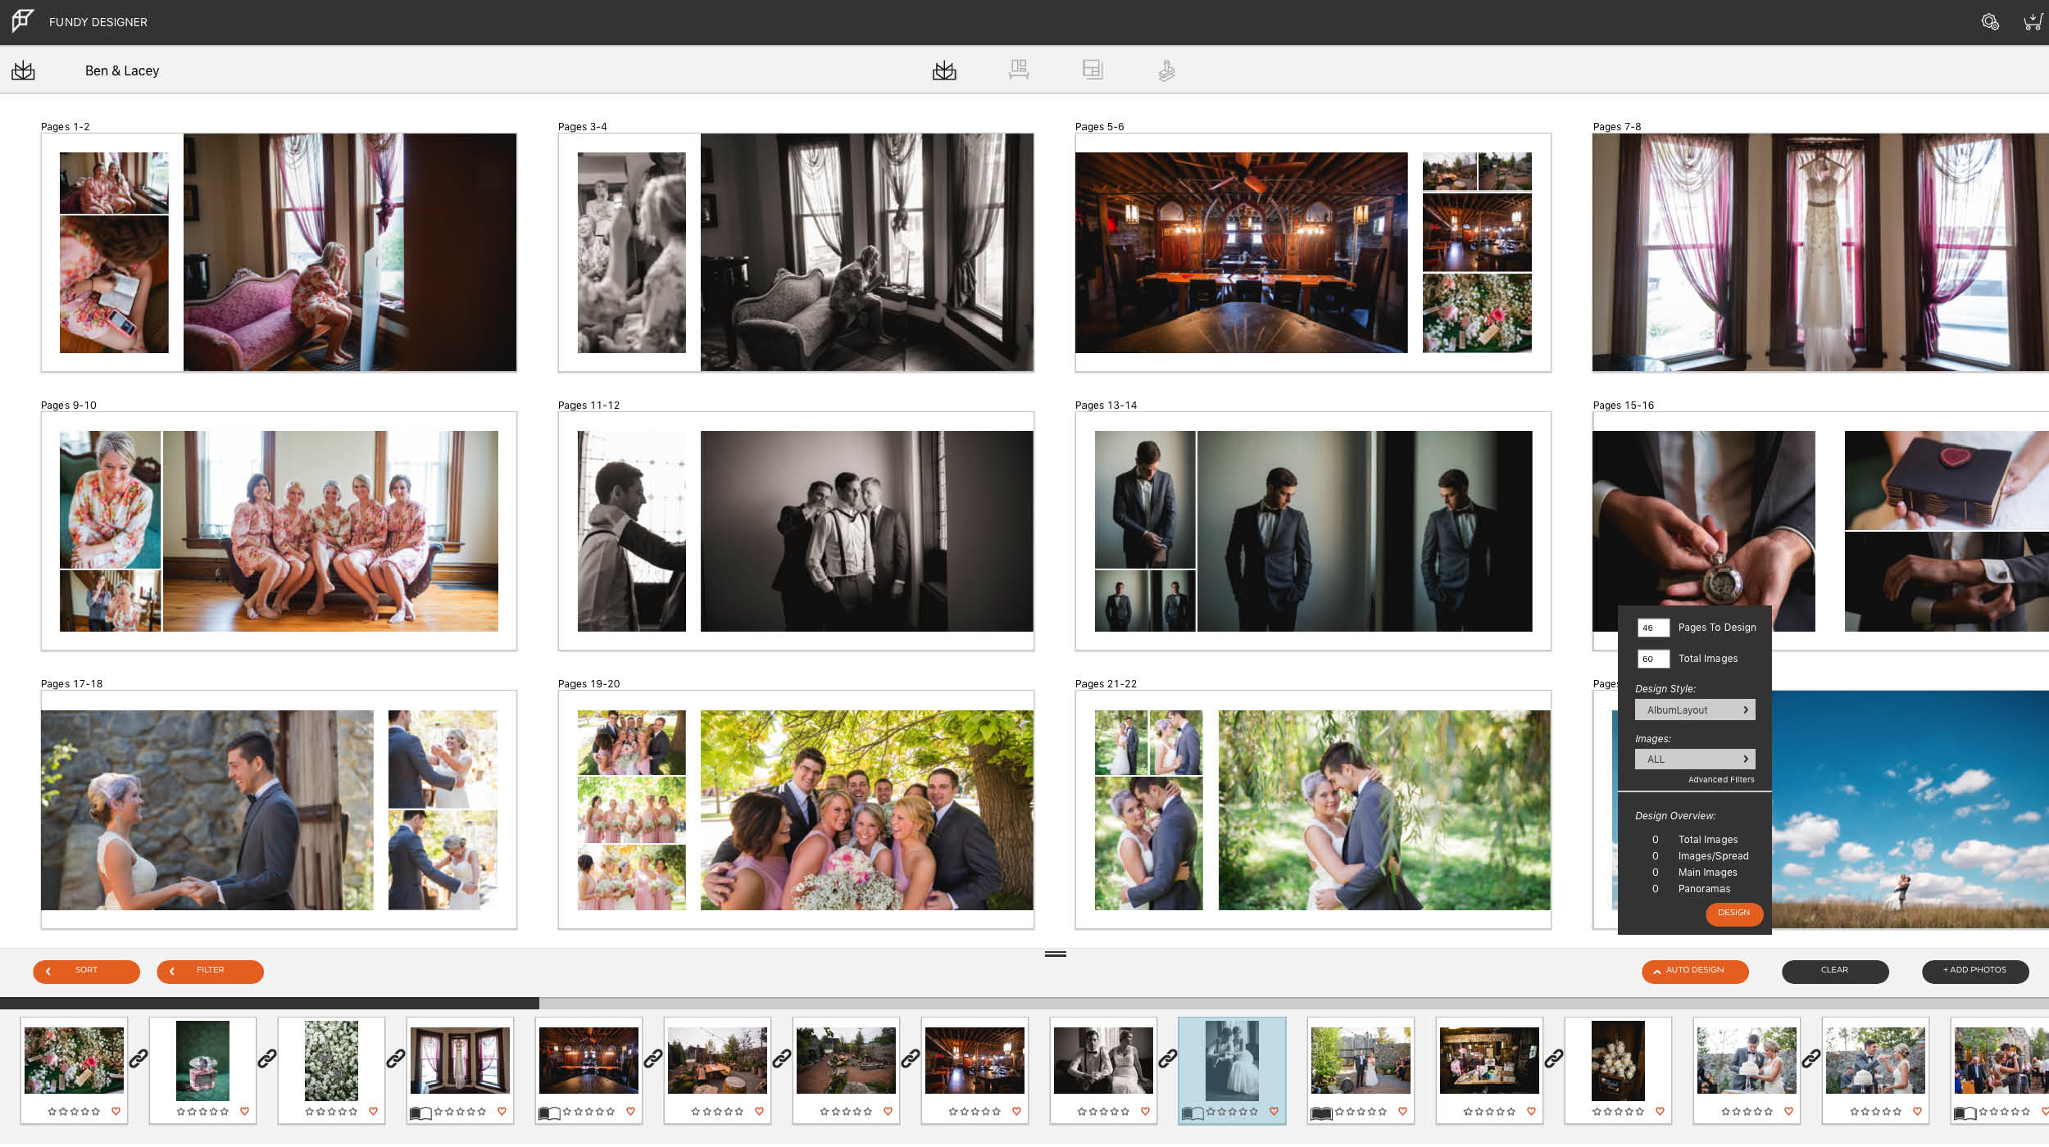Click the Fundy Designer logo icon
Image resolution: width=2049 pixels, height=1147 pixels.
click(x=23, y=20)
